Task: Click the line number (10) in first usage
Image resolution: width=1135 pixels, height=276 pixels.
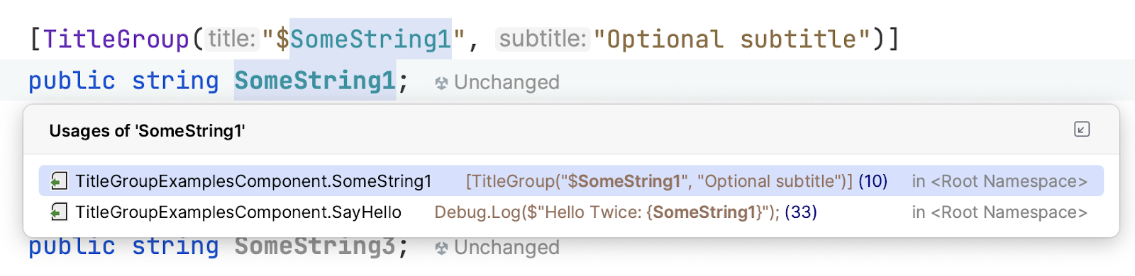Action: click(x=873, y=181)
